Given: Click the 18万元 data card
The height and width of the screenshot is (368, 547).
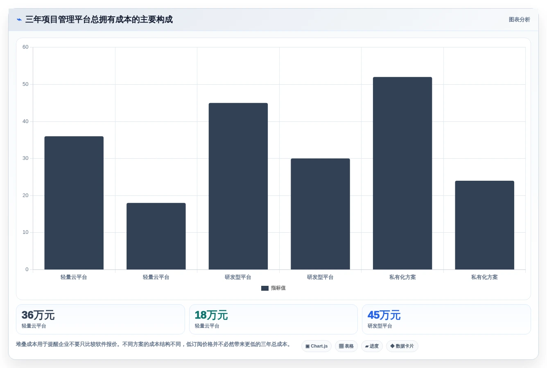Looking at the screenshot, I should click(273, 319).
